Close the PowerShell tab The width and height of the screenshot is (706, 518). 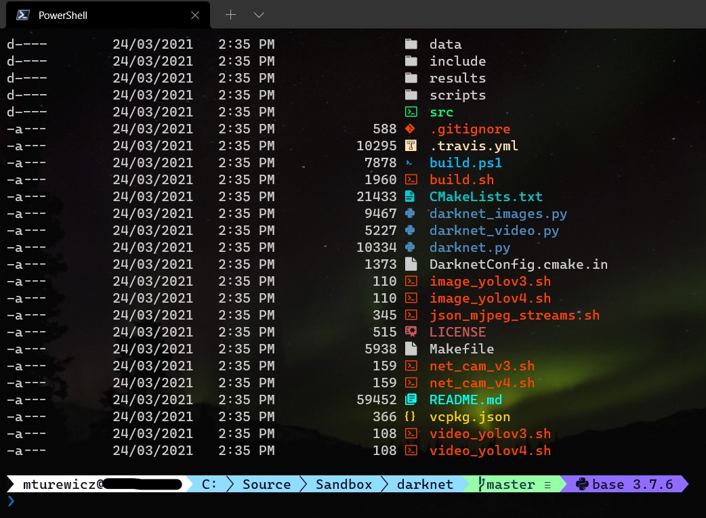click(x=195, y=16)
